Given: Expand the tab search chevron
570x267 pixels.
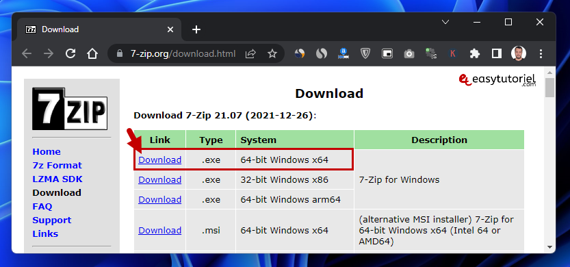Looking at the screenshot, I should 445,22.
